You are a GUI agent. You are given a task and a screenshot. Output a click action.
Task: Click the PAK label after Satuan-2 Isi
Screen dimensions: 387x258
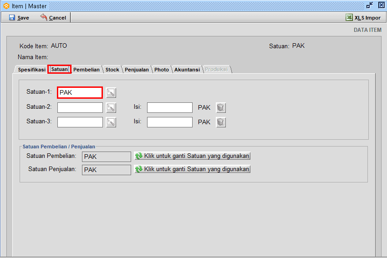tap(204, 107)
